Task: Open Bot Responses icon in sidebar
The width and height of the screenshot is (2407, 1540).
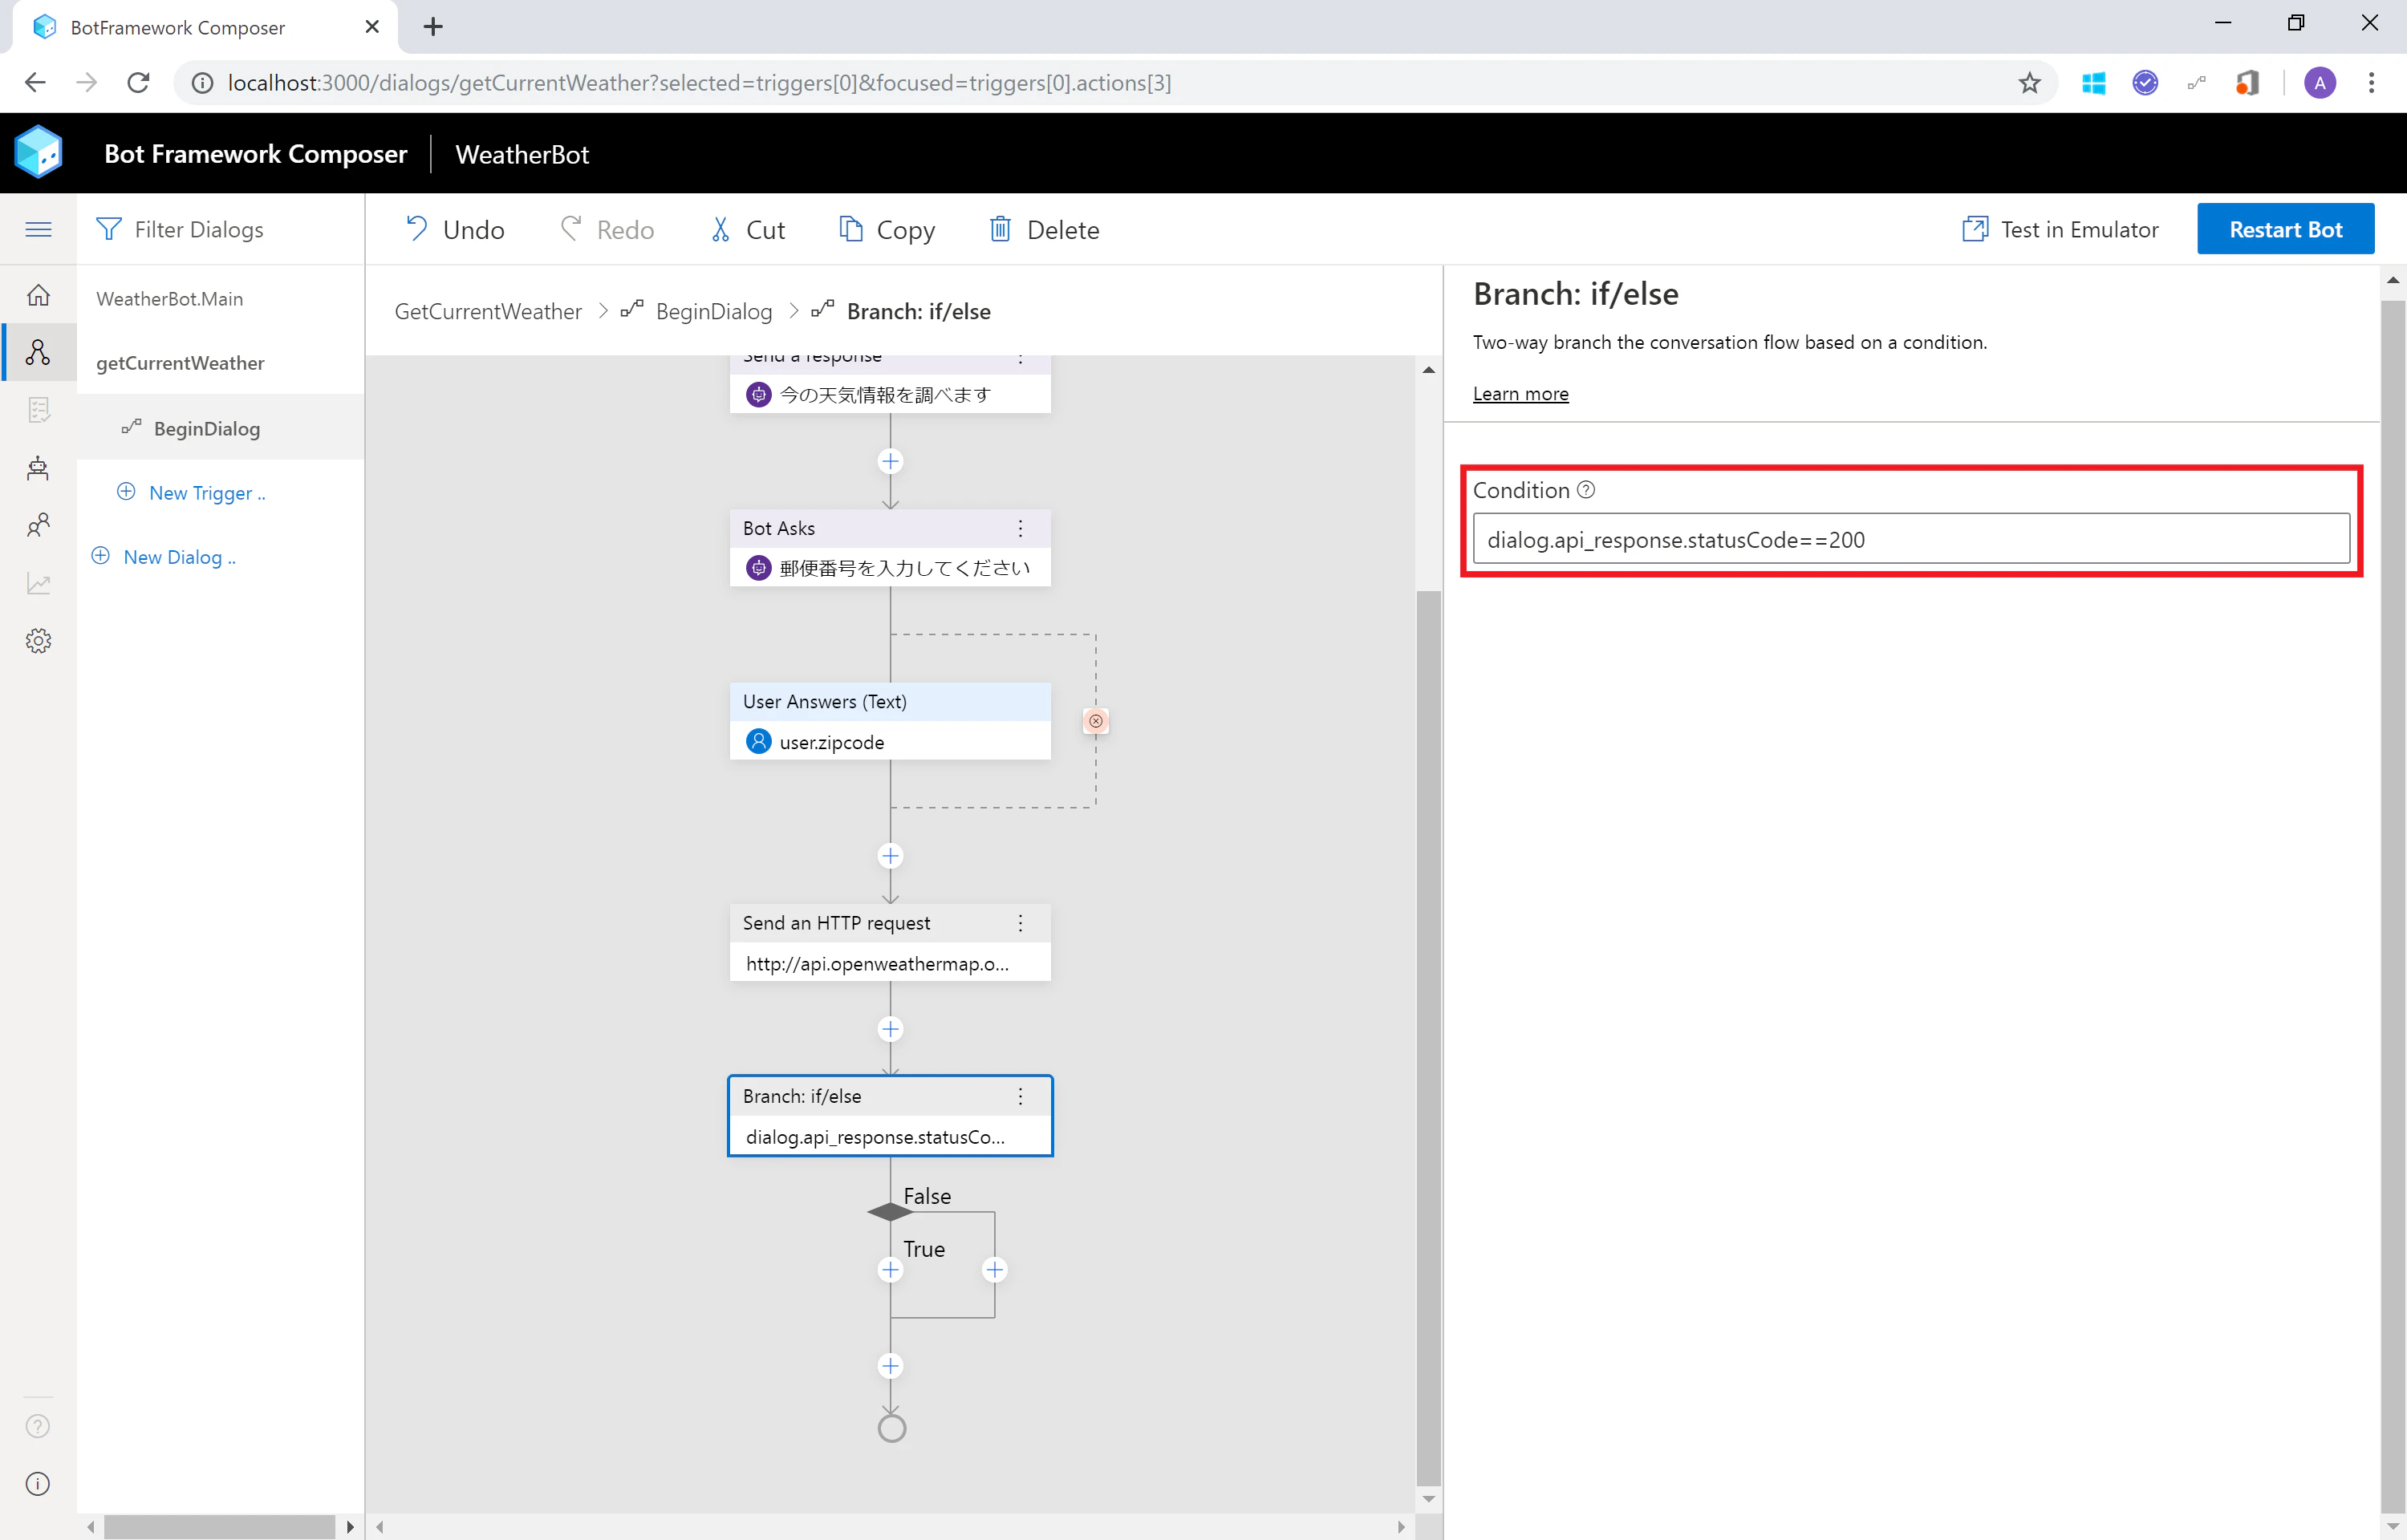Action: pos(38,410)
